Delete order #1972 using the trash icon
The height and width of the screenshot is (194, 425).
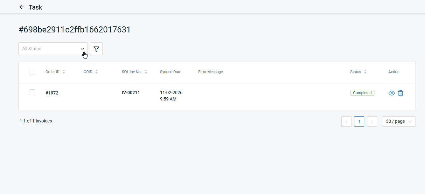click(401, 93)
